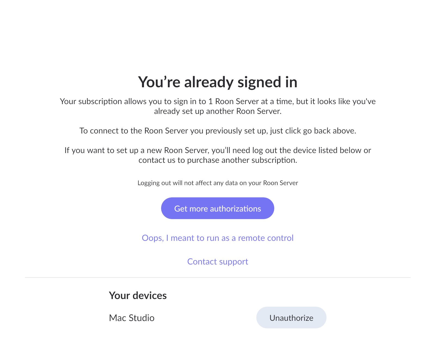Viewport: 437px width, 361px height.
Task: Click the words 'remote control' in the Oops link
Action: (x=266, y=238)
